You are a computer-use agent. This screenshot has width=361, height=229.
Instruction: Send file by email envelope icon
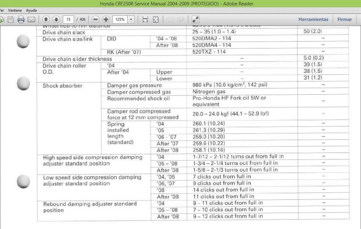31,20
